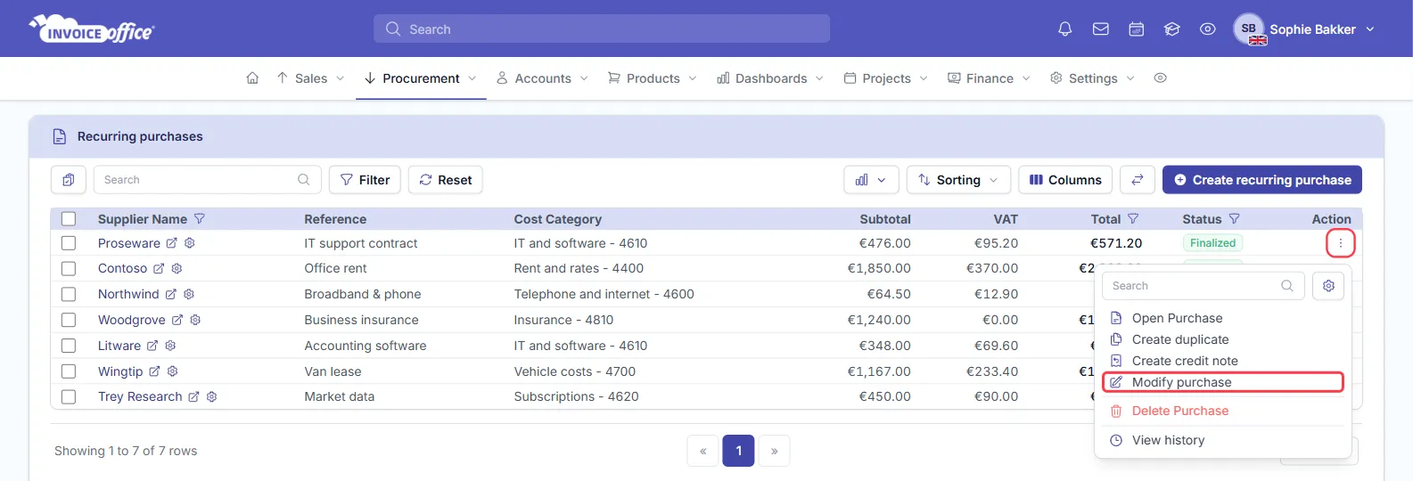
Task: Go to home via house icon
Action: (x=252, y=78)
